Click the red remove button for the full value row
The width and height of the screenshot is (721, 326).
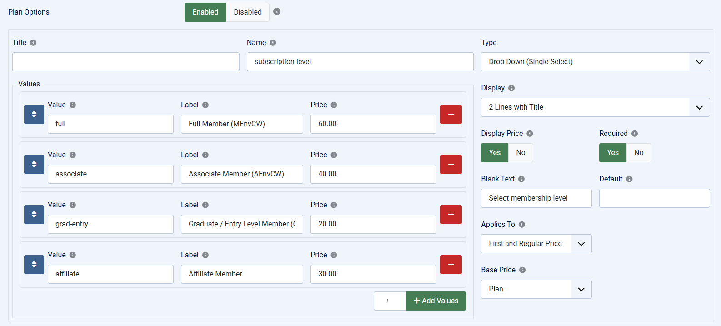(451, 115)
